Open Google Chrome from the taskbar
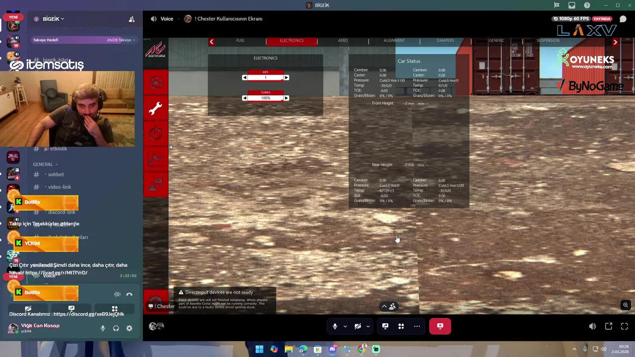The height and width of the screenshot is (357, 635). point(362,350)
